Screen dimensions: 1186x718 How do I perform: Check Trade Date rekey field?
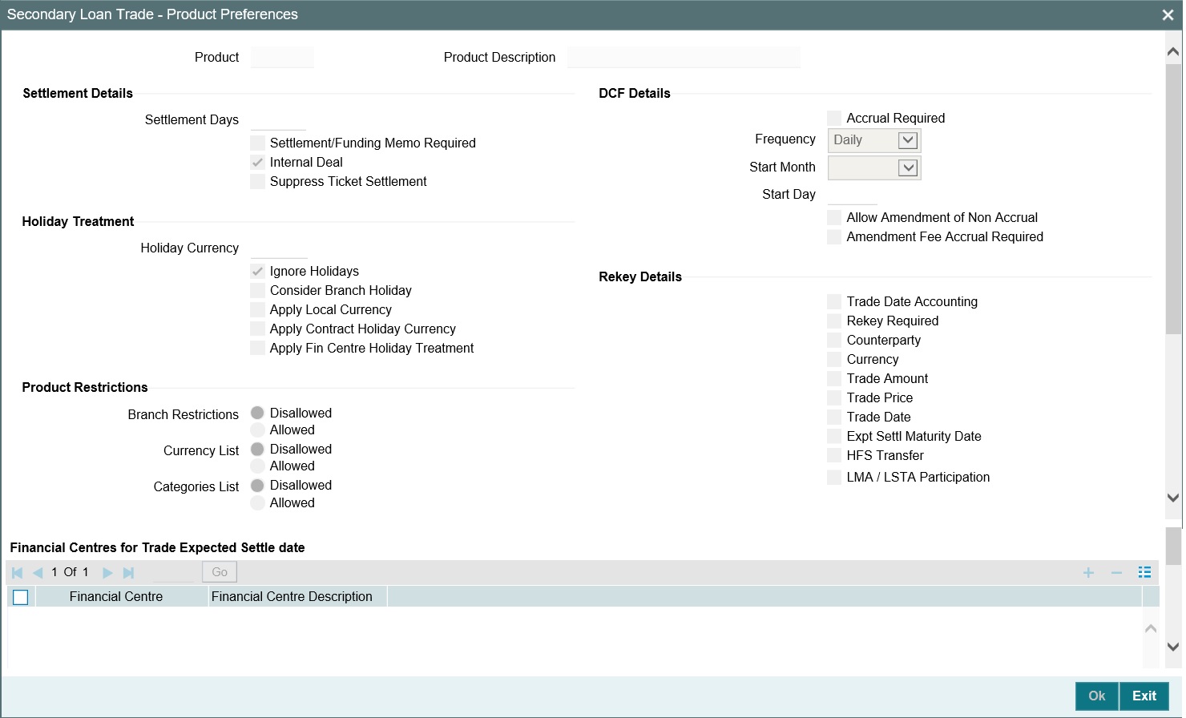[834, 417]
